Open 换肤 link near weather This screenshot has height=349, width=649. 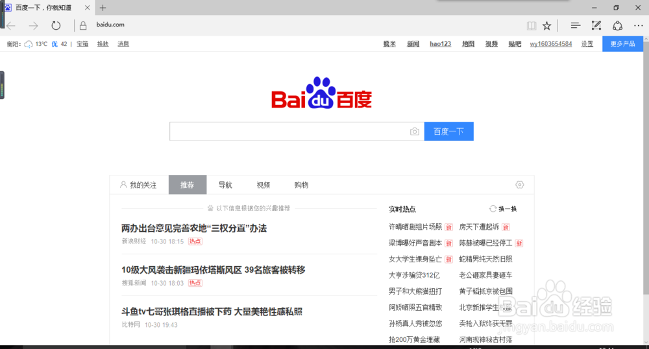103,44
